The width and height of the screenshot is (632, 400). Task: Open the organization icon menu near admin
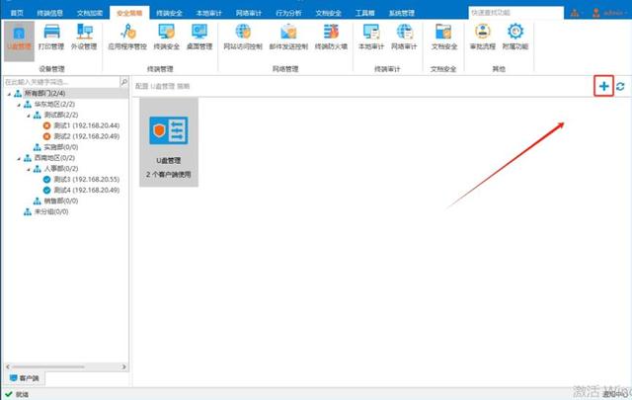click(x=576, y=13)
